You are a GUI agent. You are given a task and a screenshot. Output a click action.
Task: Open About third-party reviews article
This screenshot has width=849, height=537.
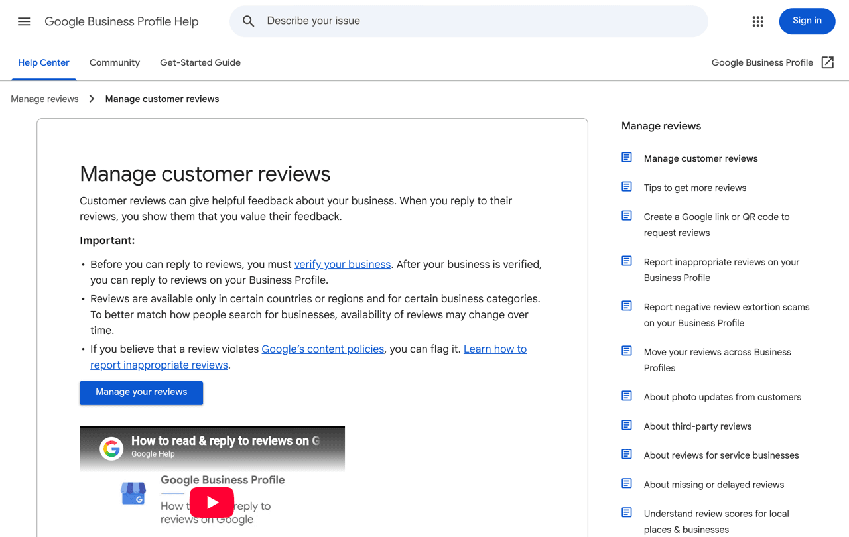[698, 426]
